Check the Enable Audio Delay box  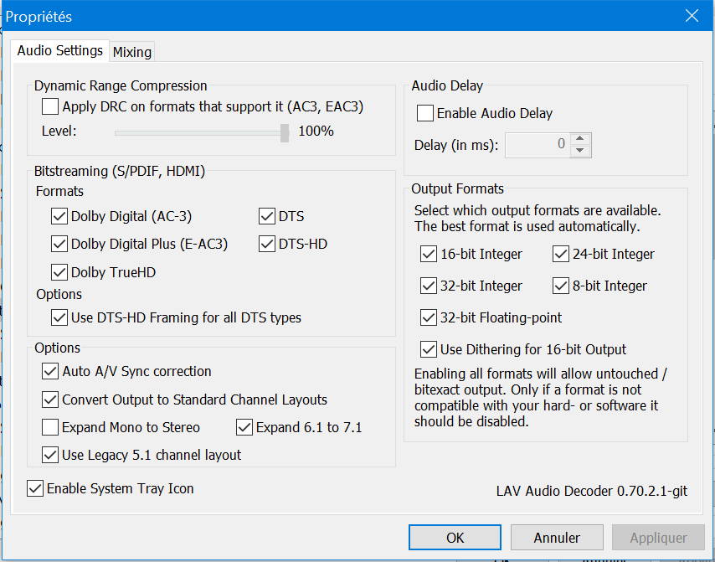point(425,113)
